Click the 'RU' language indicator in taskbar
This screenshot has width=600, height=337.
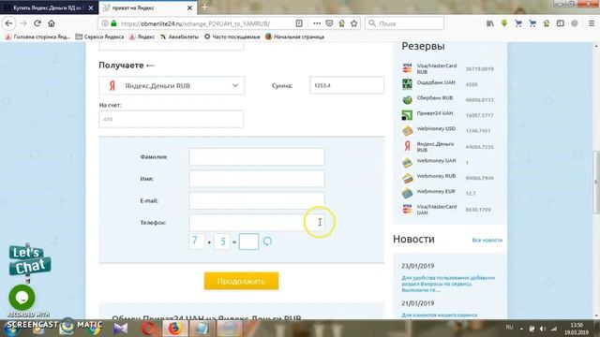coord(509,328)
